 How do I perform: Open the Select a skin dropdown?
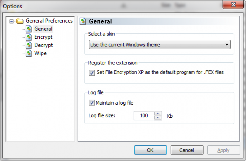[x=226, y=45]
